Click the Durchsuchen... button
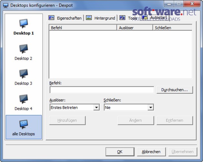 174,90
